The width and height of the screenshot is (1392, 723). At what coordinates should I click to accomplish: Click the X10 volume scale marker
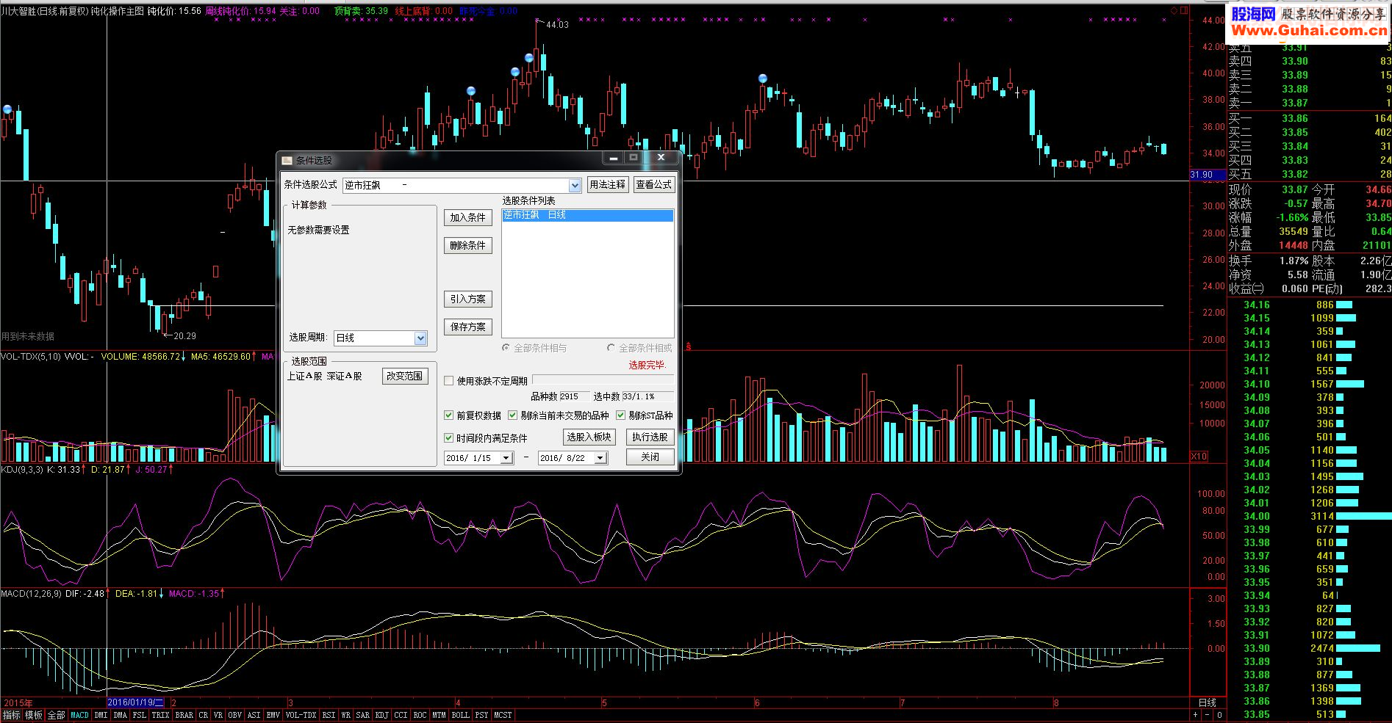[1199, 456]
